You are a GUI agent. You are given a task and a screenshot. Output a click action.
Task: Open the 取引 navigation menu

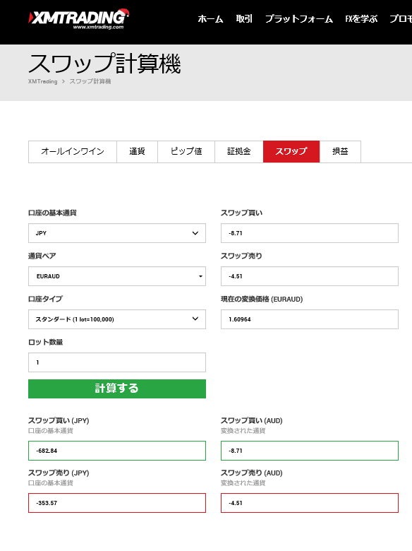click(x=244, y=19)
